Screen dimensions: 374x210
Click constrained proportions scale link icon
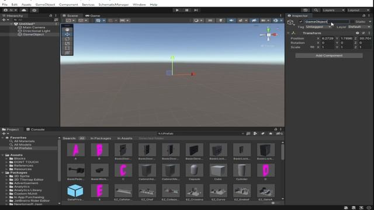tap(312, 47)
